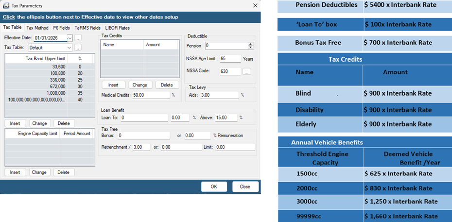452x222 pixels.
Task: Click Insert under Tax Band table
Action: (15, 123)
